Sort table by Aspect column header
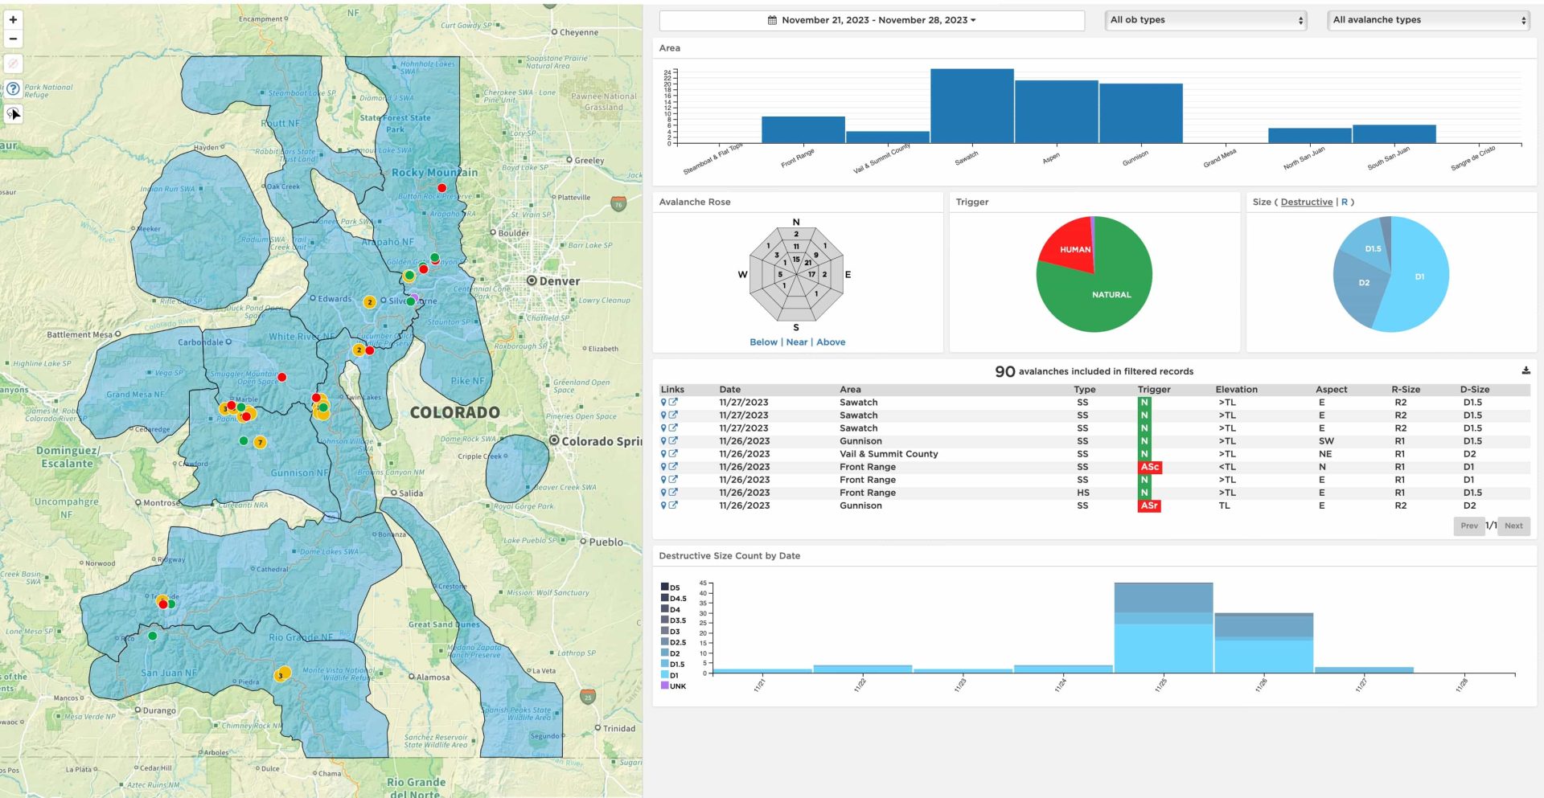The image size is (1544, 798). (1331, 390)
